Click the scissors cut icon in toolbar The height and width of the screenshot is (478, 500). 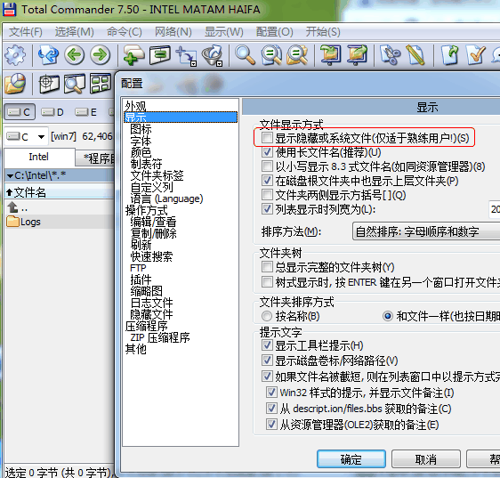391,55
